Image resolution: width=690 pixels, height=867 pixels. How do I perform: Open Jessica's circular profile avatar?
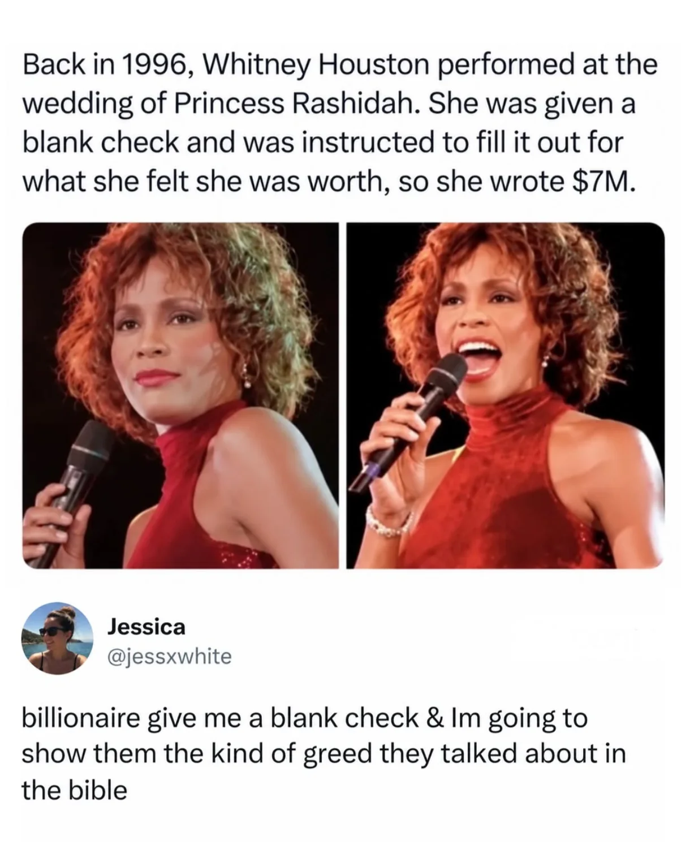pyautogui.click(x=57, y=638)
